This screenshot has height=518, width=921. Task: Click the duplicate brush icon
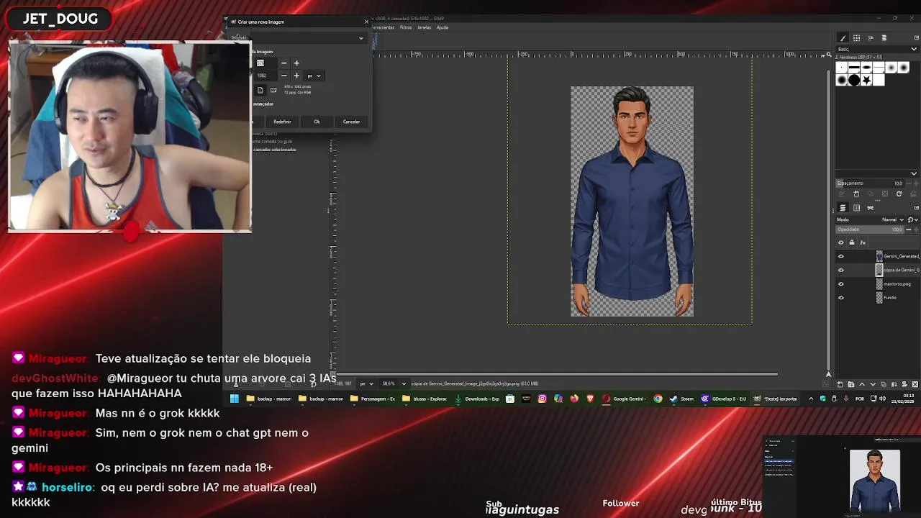pyautogui.click(x=870, y=194)
